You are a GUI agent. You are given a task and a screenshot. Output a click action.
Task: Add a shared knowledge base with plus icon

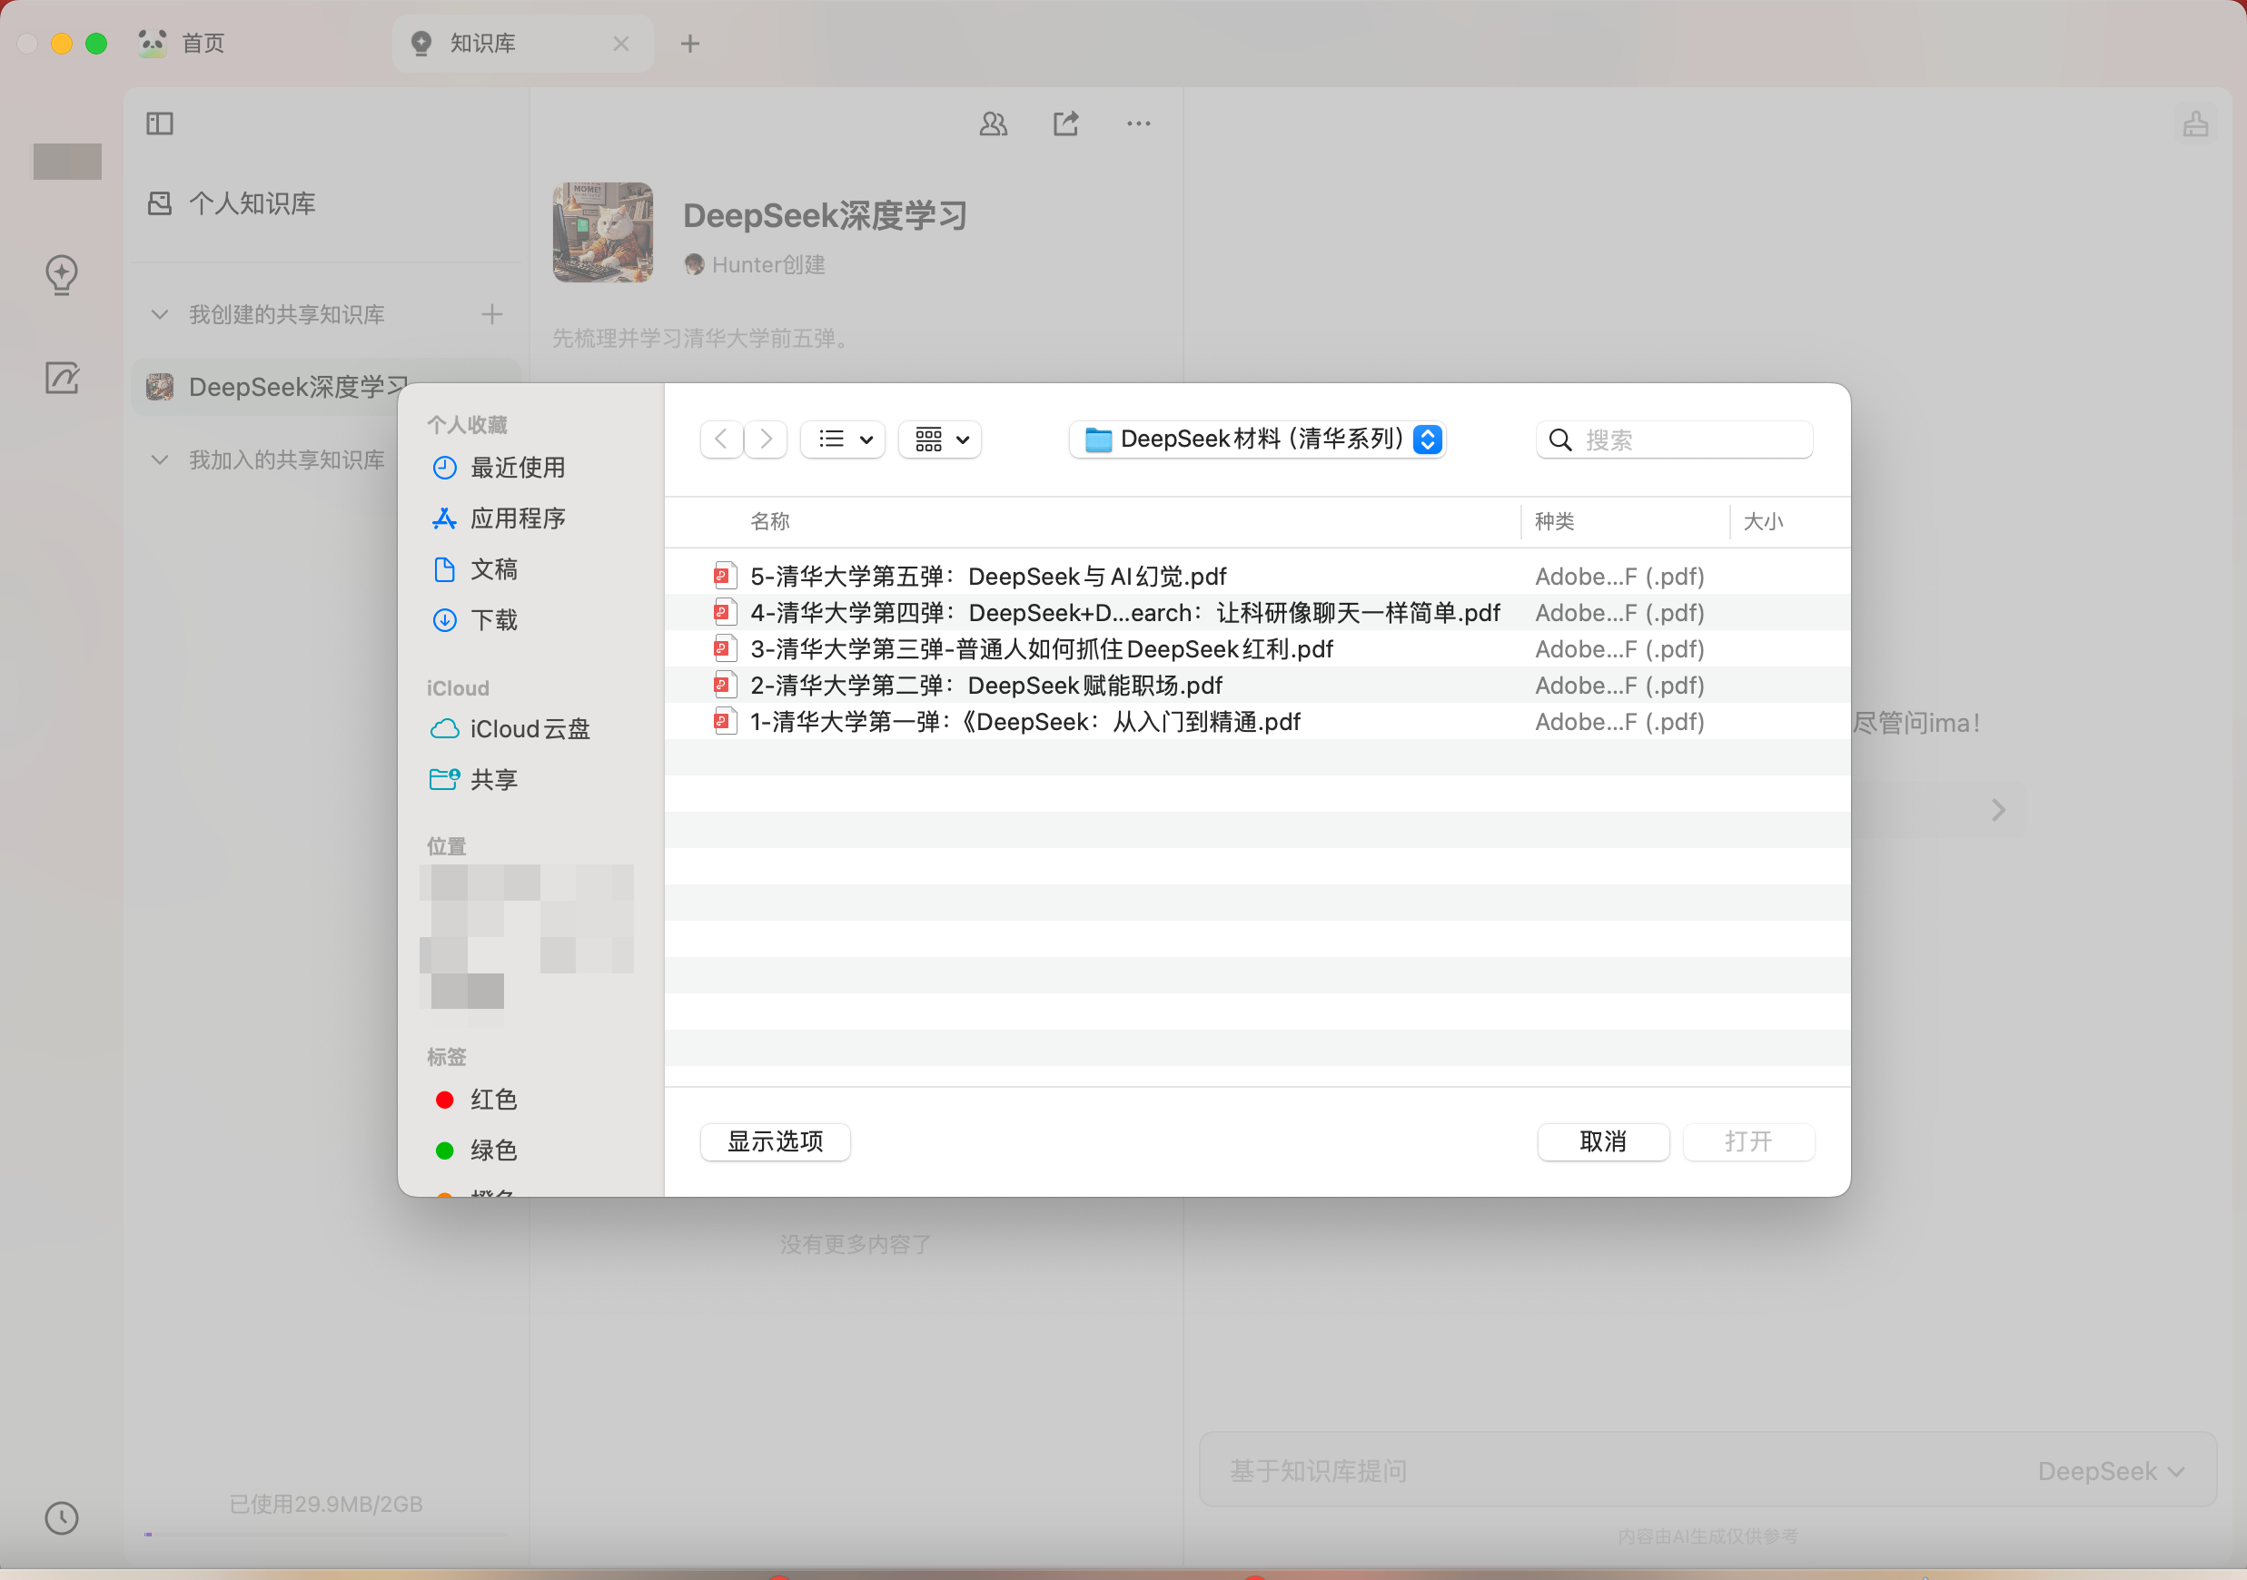(491, 314)
